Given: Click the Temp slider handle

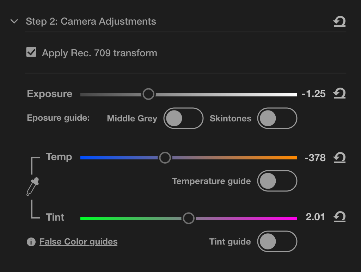Looking at the screenshot, I should click(x=165, y=158).
